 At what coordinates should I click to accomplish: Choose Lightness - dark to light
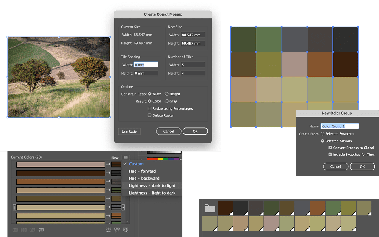(x=152, y=186)
